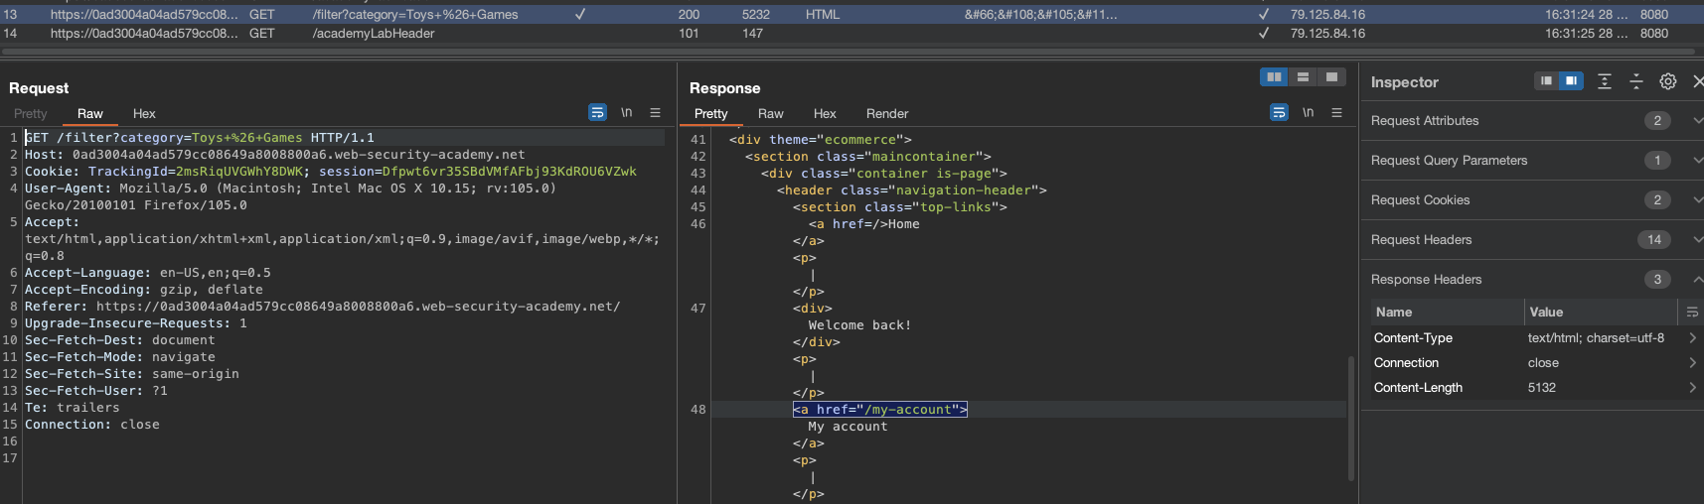Select top-bottom stacked request/response layout
The width and height of the screenshot is (1704, 504).
[x=1303, y=77]
